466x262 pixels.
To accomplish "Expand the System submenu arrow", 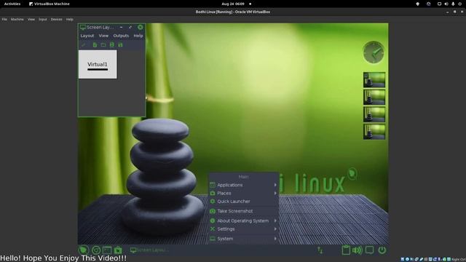I will (275, 239).
